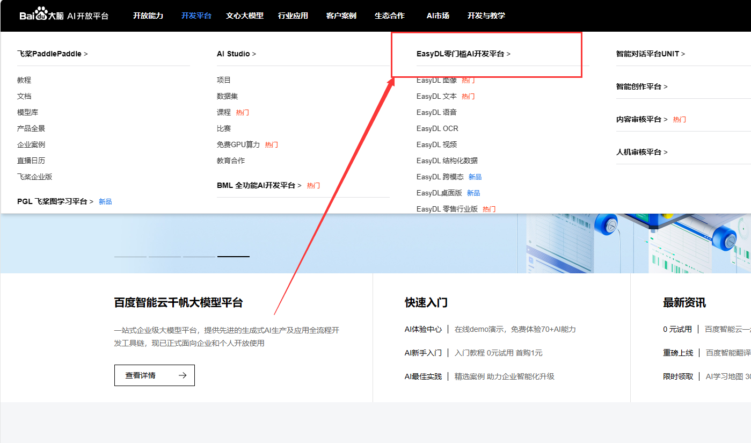Open the 教程 link under PaddlePaddle
Viewport: 751px width, 443px height.
click(24, 80)
